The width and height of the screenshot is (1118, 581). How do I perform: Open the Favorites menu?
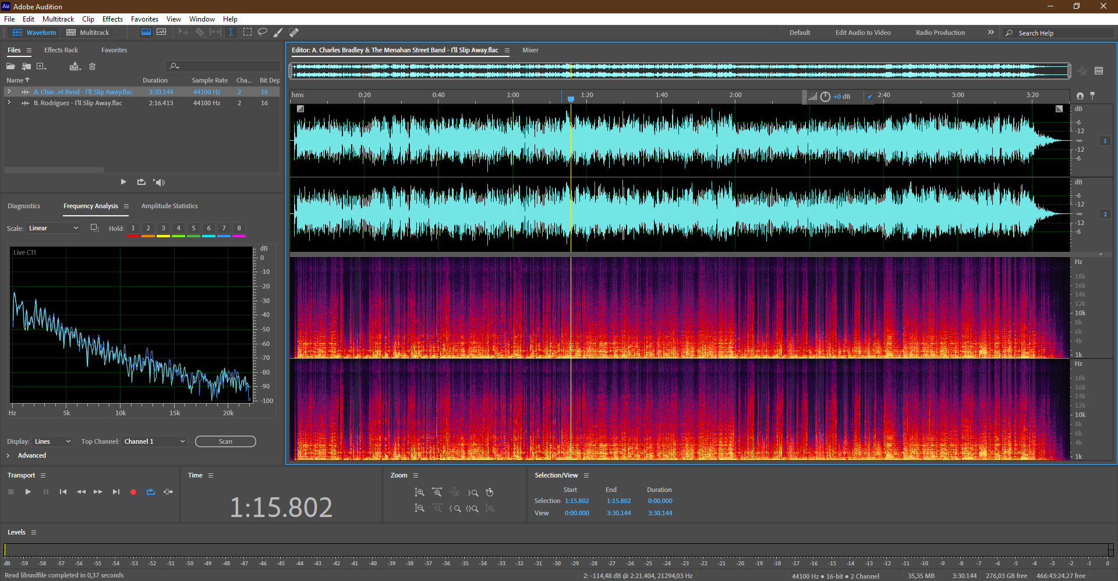coord(144,19)
